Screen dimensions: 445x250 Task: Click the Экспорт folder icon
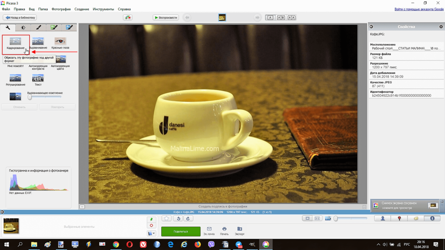tap(239, 230)
